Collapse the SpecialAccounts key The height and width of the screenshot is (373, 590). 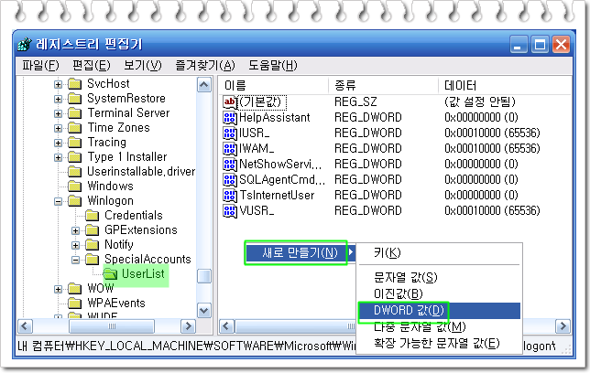76,260
